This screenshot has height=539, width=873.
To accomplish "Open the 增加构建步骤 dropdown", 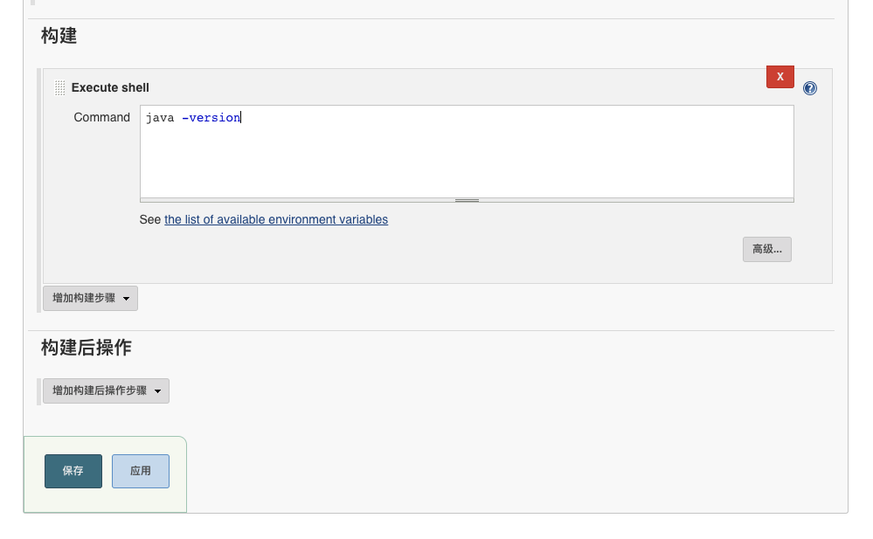I will (x=90, y=298).
